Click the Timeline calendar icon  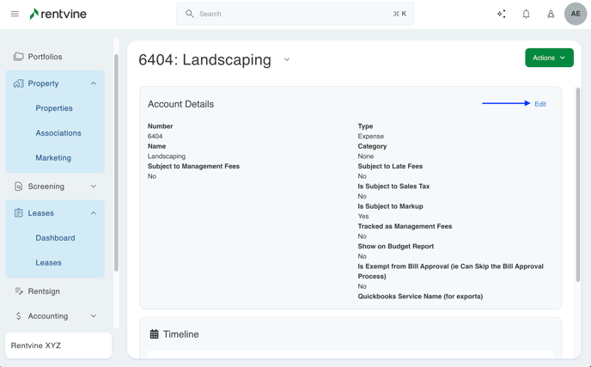point(154,334)
